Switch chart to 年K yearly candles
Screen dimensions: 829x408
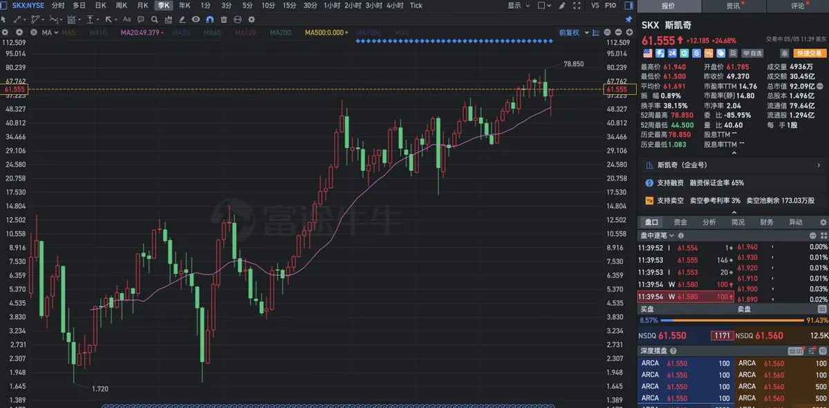(185, 6)
